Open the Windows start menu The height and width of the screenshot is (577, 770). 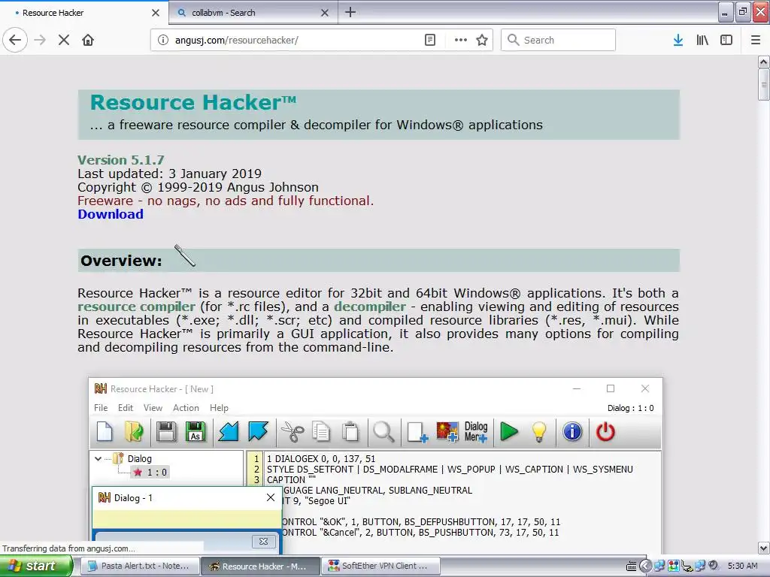[36, 566]
